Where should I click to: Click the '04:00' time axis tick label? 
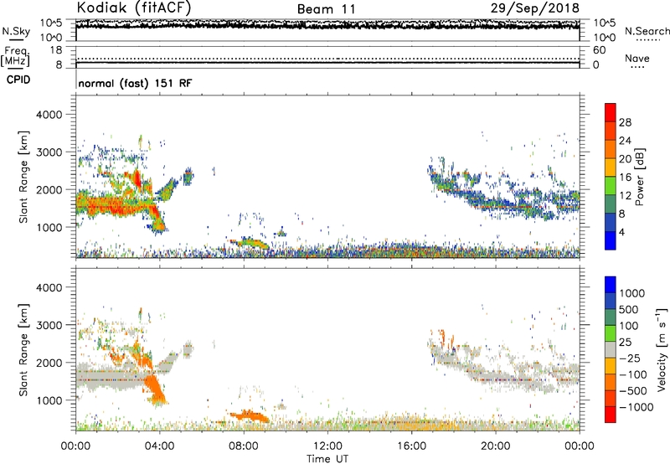click(159, 446)
